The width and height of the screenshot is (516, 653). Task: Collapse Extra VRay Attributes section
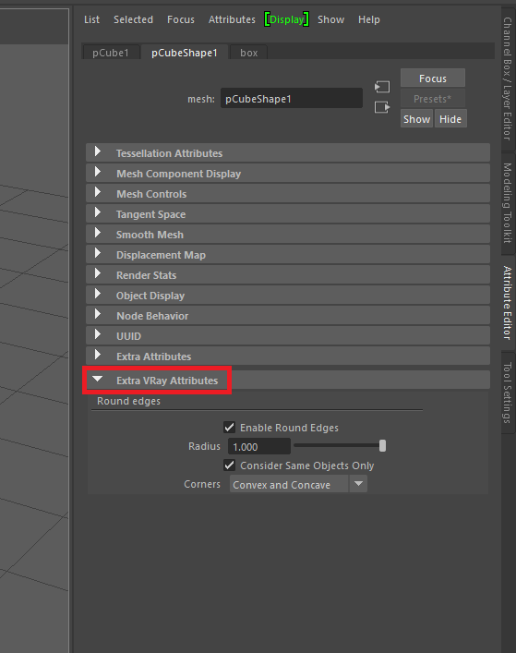tap(288, 380)
